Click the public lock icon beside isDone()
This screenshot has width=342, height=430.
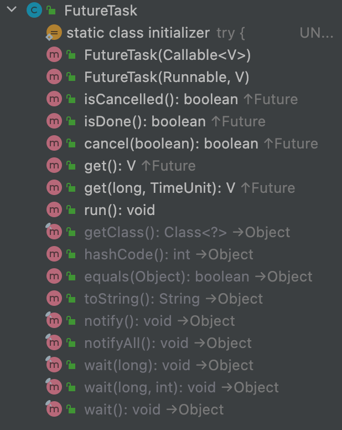click(x=71, y=121)
